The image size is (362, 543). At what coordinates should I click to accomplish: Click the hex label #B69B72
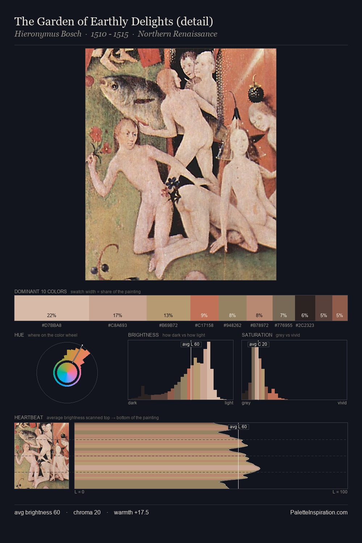pyautogui.click(x=168, y=325)
